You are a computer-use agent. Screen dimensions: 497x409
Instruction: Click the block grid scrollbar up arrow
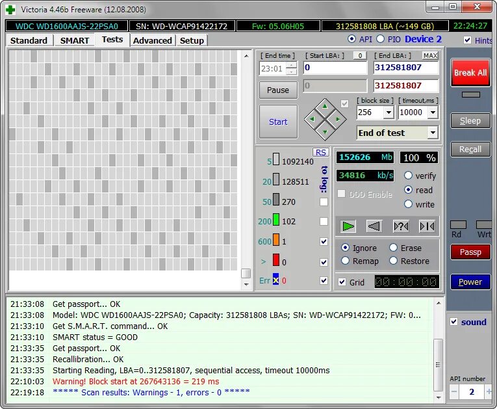(246, 56)
